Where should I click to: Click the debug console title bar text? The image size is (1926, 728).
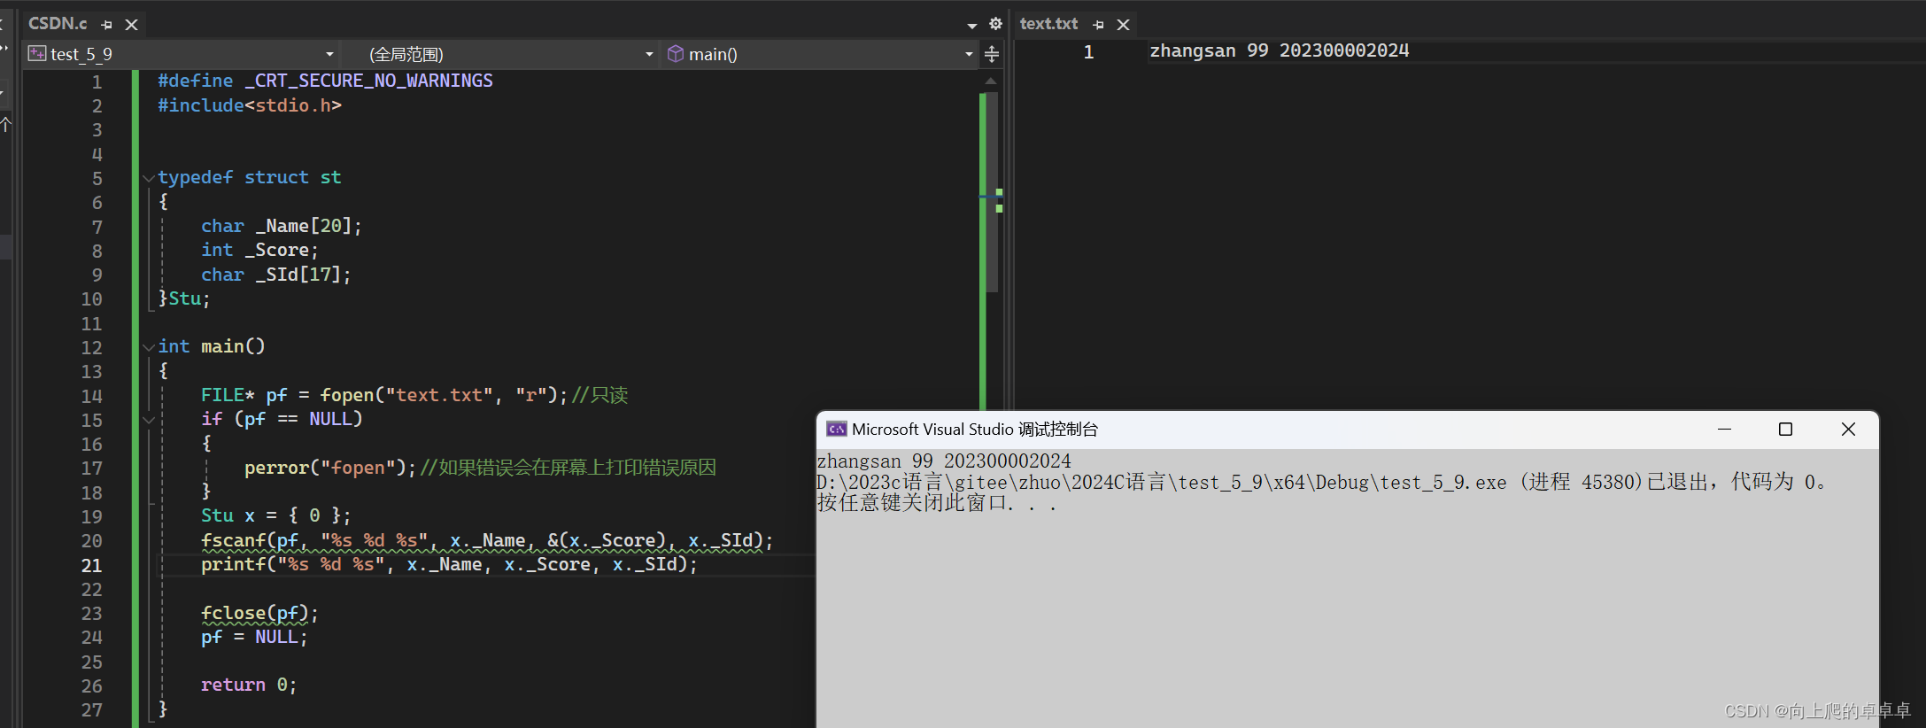click(975, 430)
